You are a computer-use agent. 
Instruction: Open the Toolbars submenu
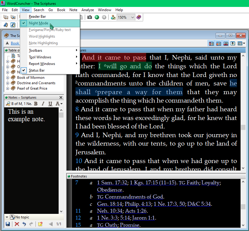[50, 51]
